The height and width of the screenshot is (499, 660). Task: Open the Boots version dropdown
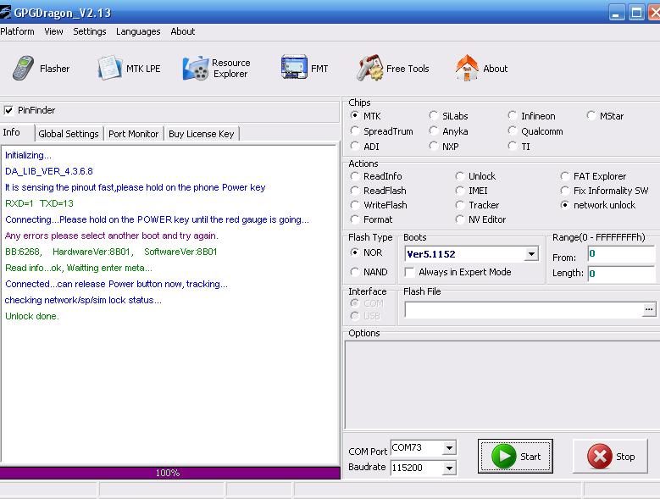531,253
